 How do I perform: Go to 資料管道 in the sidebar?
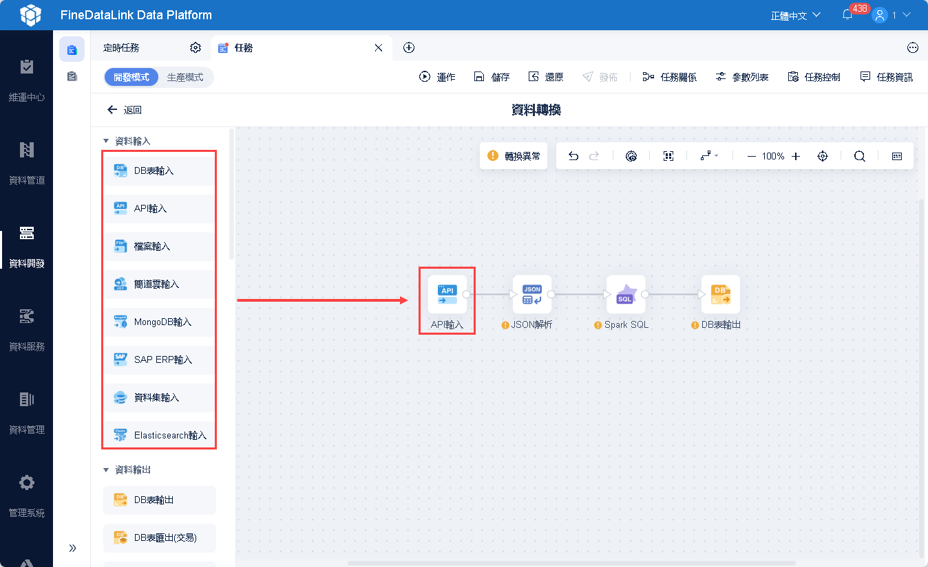[26, 164]
